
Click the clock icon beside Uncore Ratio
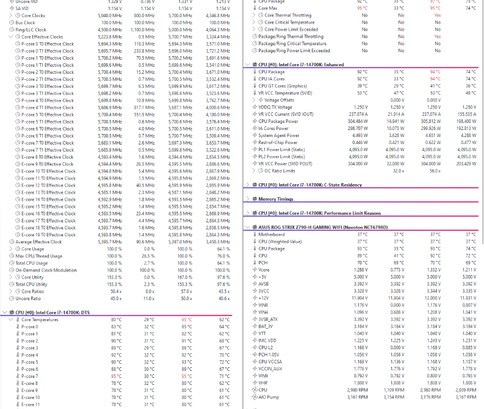pyautogui.click(x=12, y=299)
